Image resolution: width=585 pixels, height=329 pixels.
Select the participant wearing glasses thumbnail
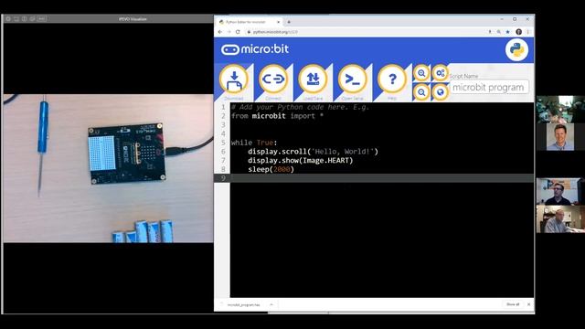coord(560,192)
